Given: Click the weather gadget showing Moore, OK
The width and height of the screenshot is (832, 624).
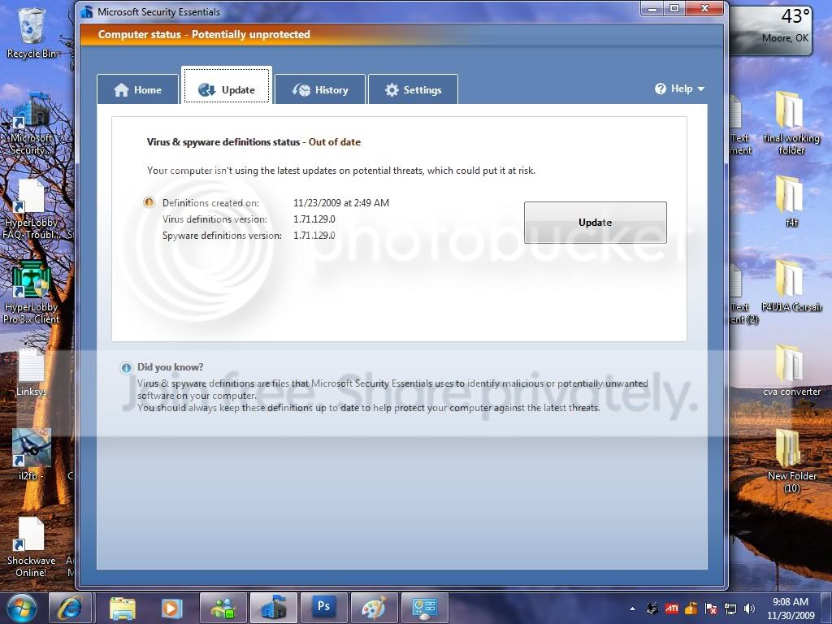Looking at the screenshot, I should 772,28.
